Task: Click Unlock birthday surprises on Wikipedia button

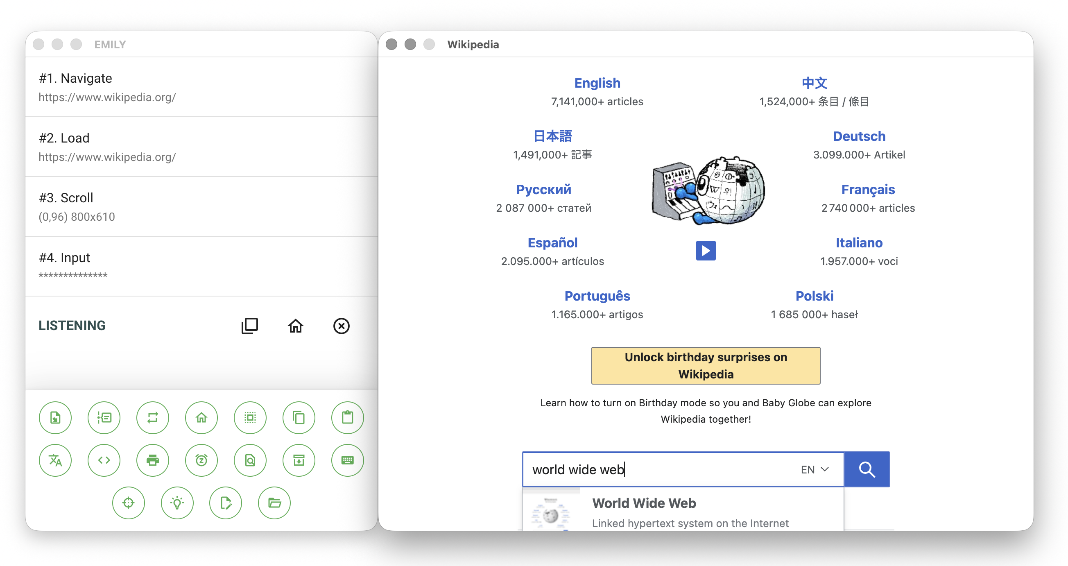Action: coord(706,365)
